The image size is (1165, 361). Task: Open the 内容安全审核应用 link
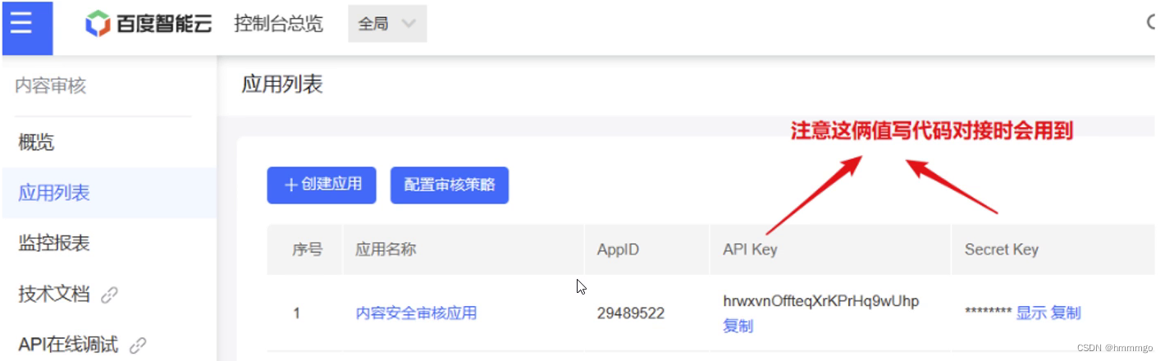pos(416,313)
